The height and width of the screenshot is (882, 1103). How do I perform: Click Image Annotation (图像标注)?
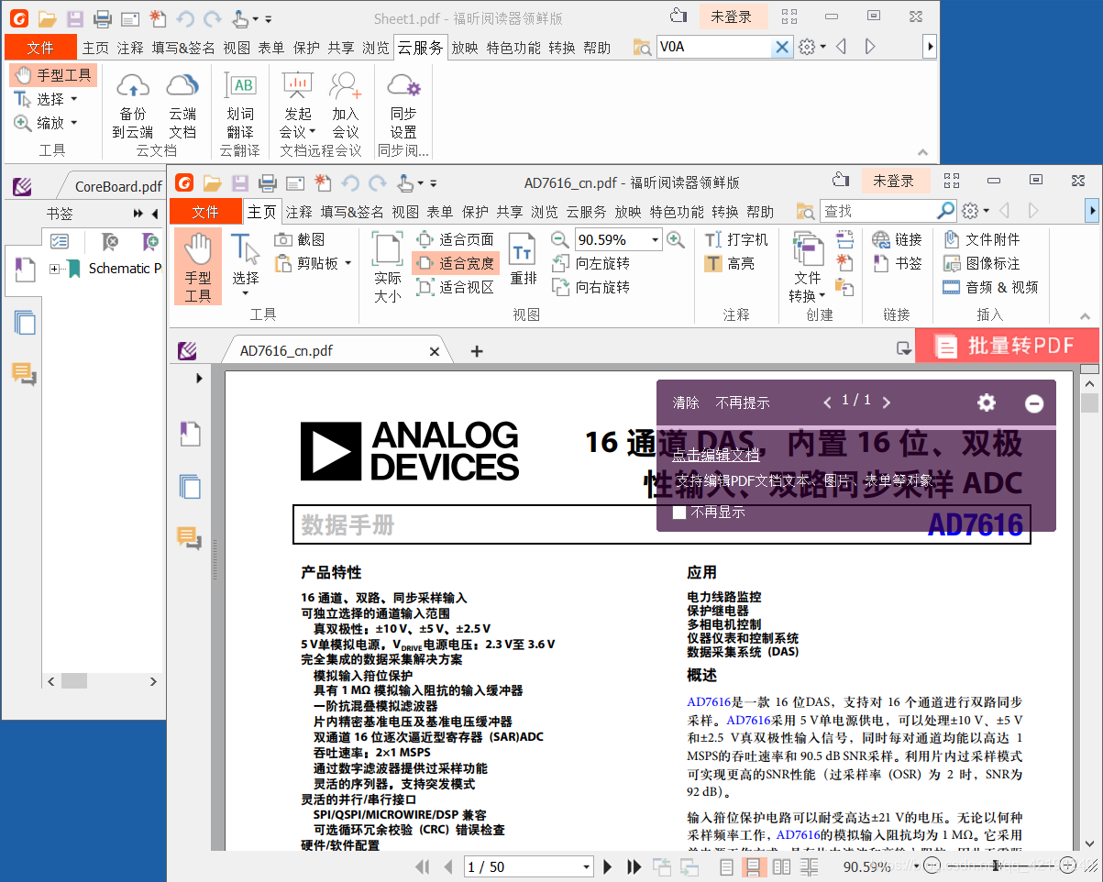(981, 263)
